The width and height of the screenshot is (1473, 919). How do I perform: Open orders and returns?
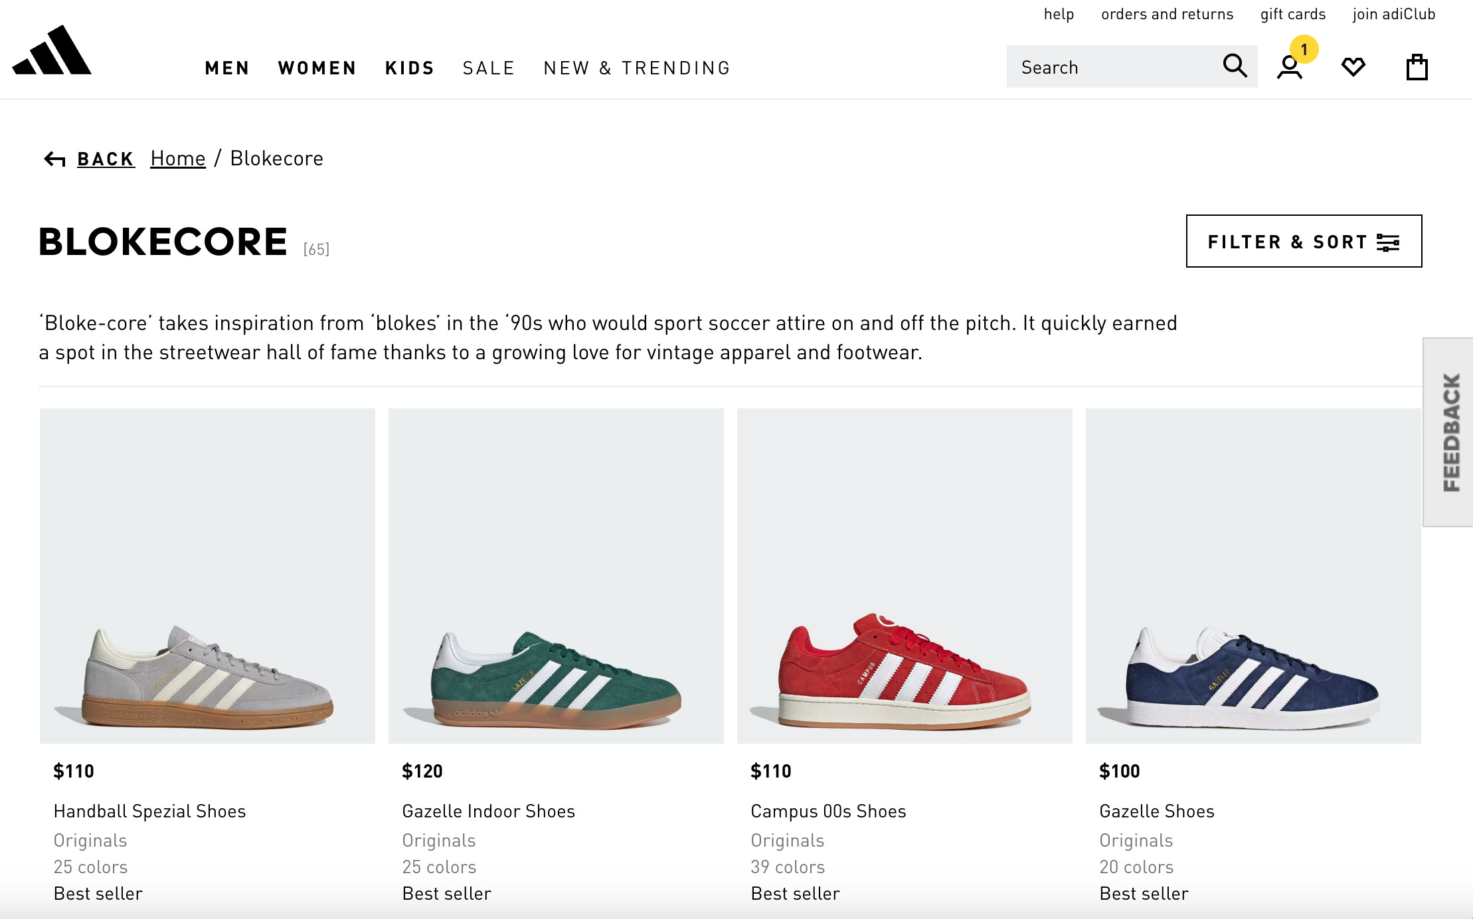tap(1167, 14)
